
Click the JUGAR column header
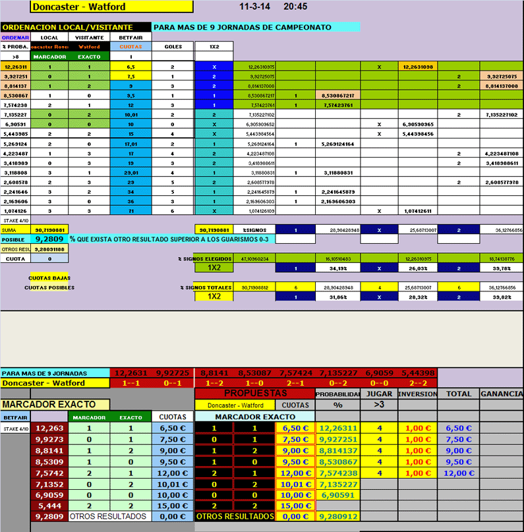click(379, 394)
